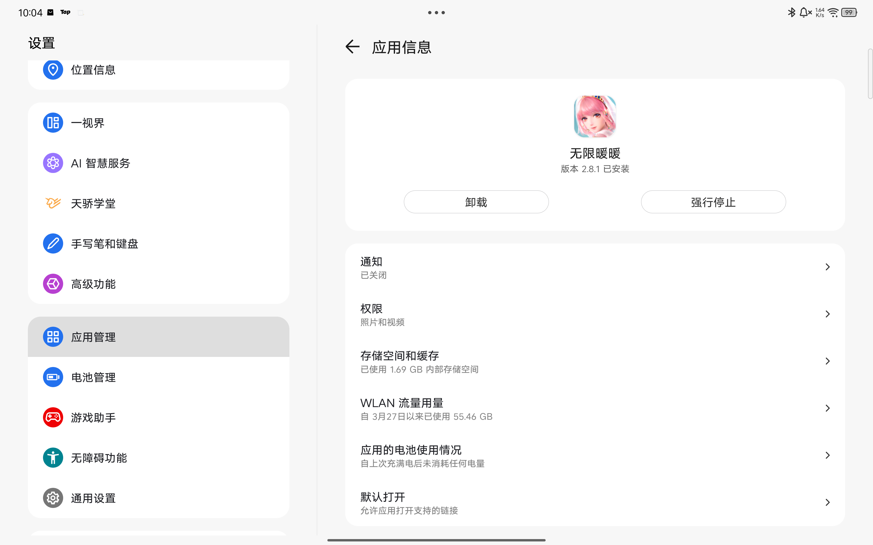
Task: Tap the 天骄学堂 orange bird icon
Action: click(53, 203)
